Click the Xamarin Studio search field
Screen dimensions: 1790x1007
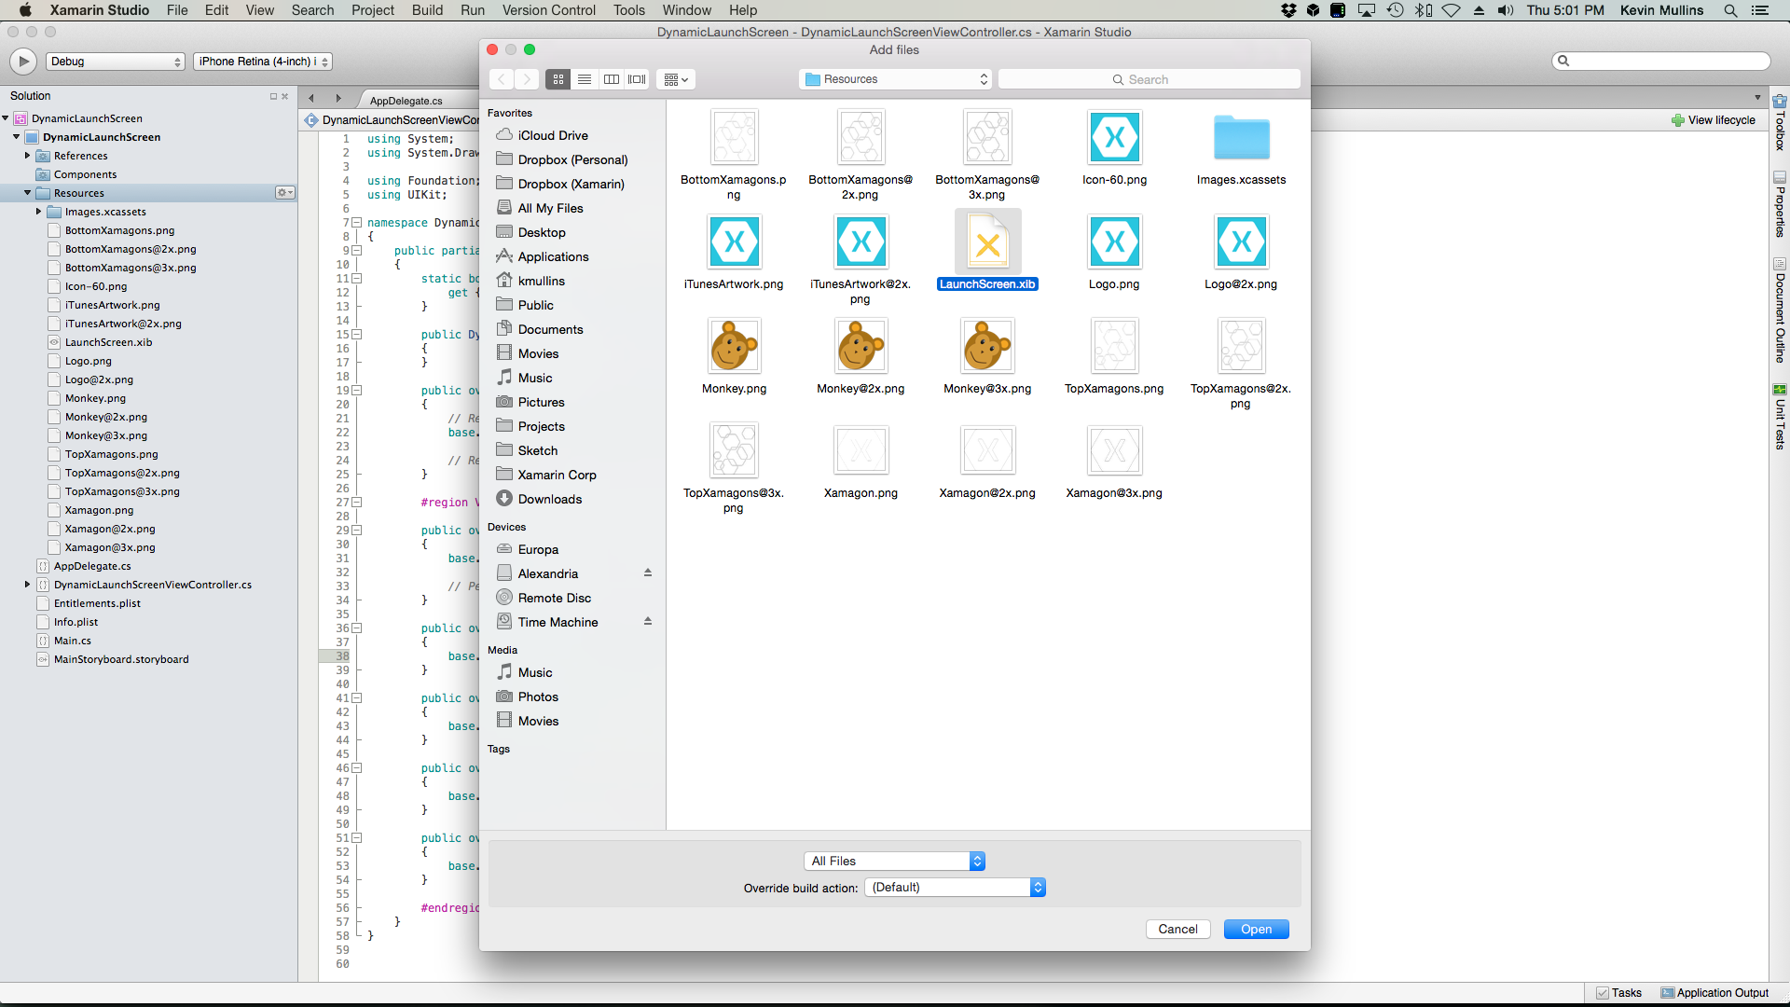pos(1661,61)
